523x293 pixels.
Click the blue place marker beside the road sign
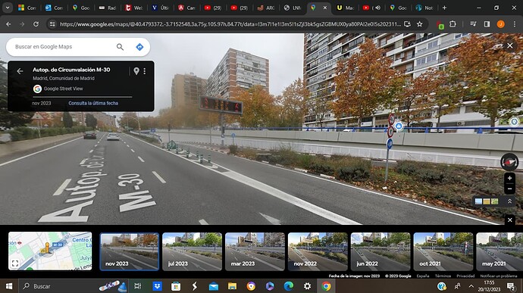point(399,126)
